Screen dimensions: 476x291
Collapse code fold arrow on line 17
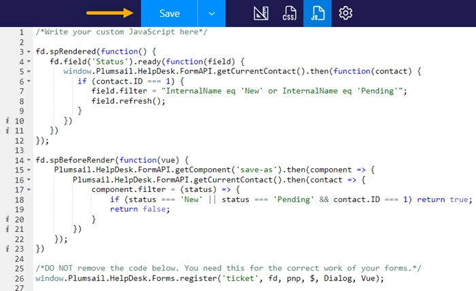click(x=29, y=189)
